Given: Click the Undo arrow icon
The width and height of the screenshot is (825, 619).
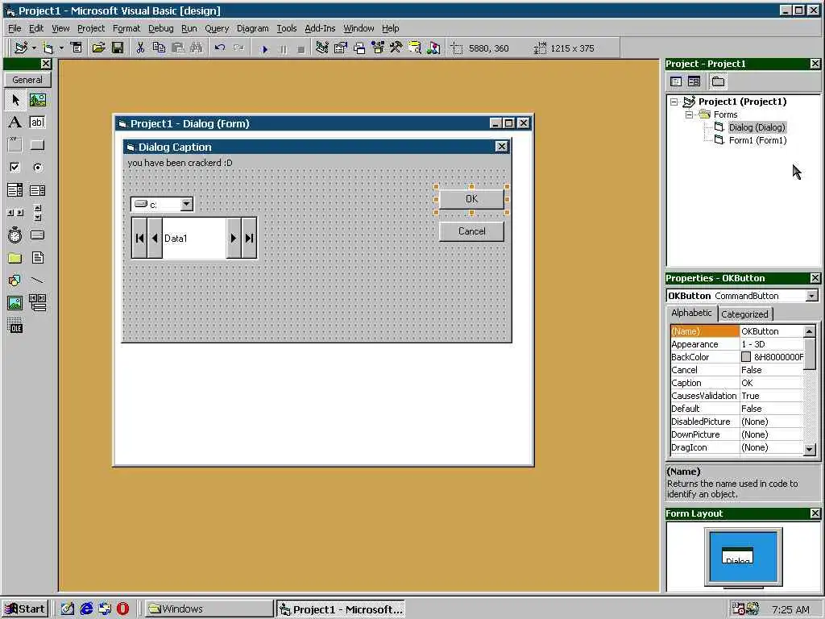Looking at the screenshot, I should [220, 48].
